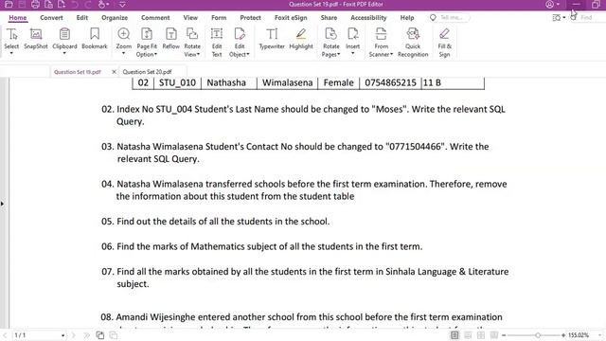Click the Redo arrow in the title bar
Image resolution: width=606 pixels, height=341 pixels.
coord(88,5)
